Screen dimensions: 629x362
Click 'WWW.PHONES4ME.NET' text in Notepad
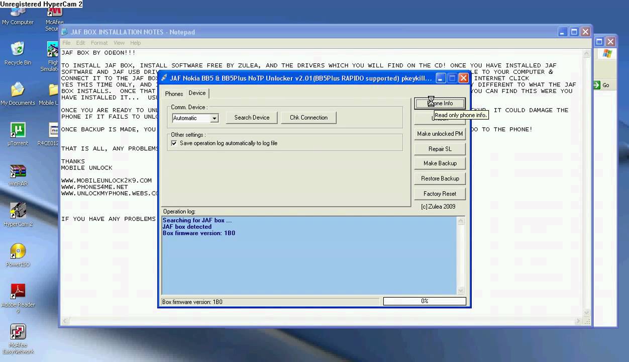point(94,187)
